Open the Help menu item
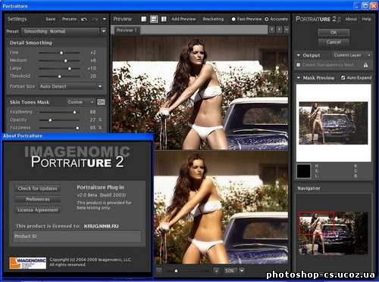Screen dimensions: 379x282 [366, 19]
